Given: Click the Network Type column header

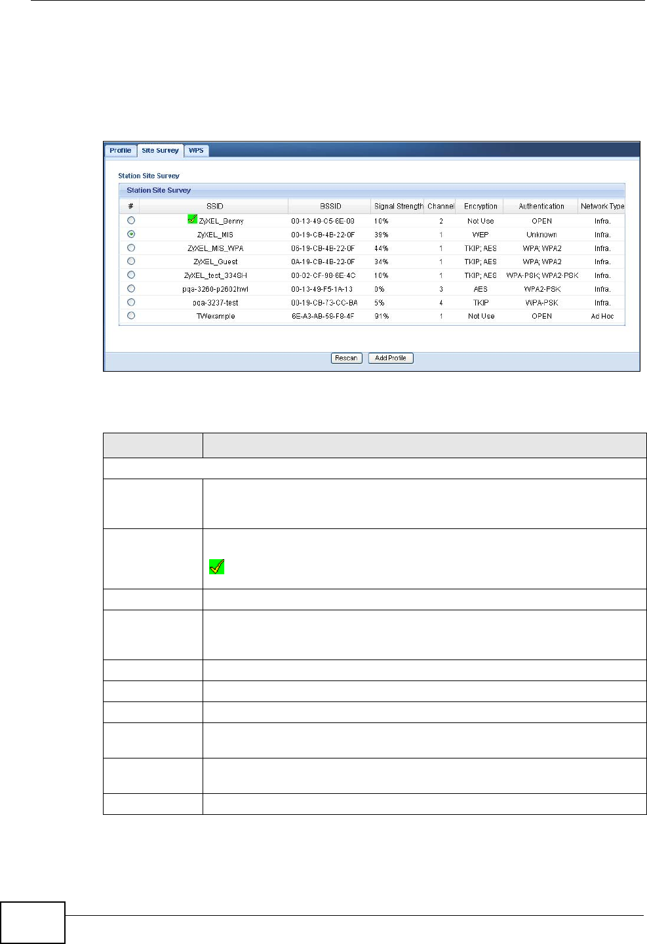Looking at the screenshot, I should tap(602, 206).
